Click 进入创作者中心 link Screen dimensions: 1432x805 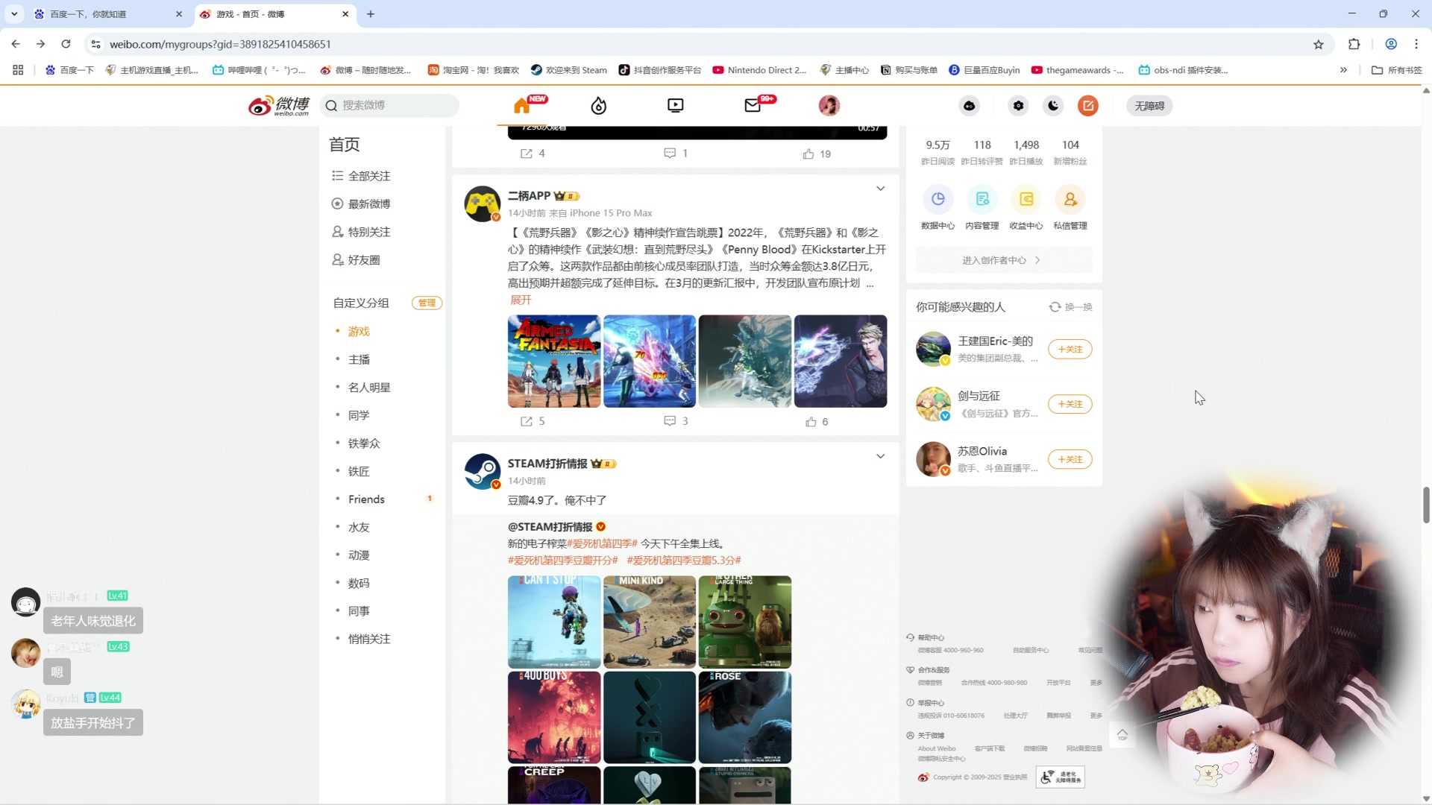coord(1004,261)
